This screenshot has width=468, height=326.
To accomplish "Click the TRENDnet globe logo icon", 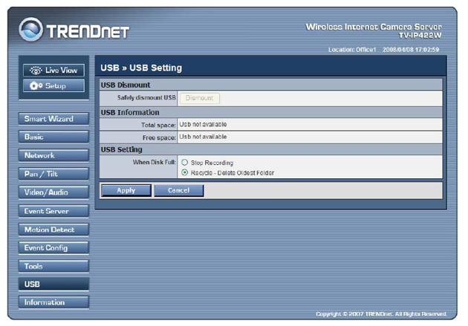I will coord(30,29).
